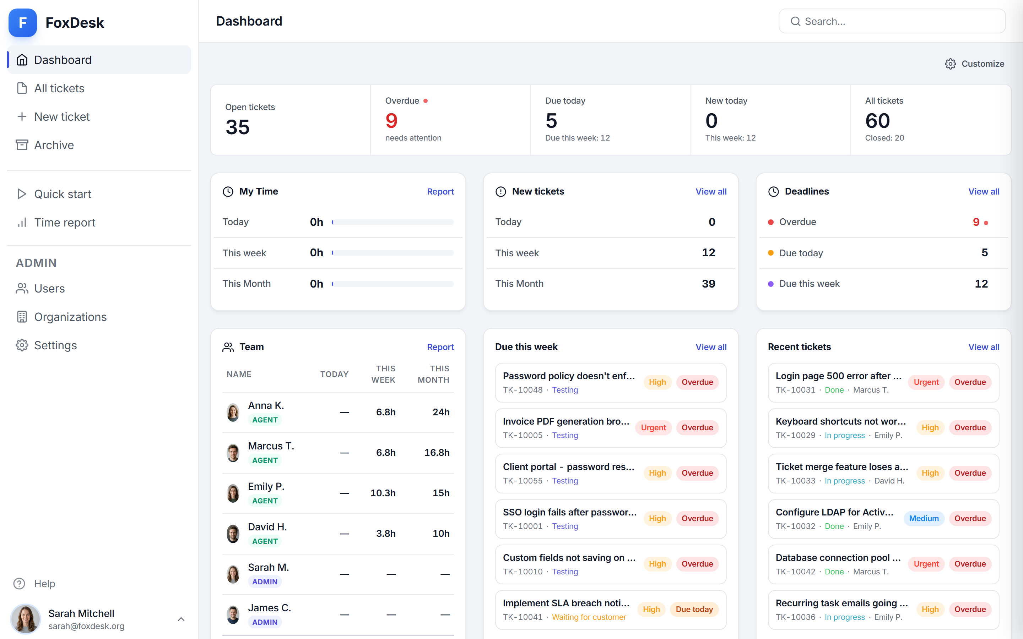Click the Settings gear icon
The image size is (1023, 639).
22,345
